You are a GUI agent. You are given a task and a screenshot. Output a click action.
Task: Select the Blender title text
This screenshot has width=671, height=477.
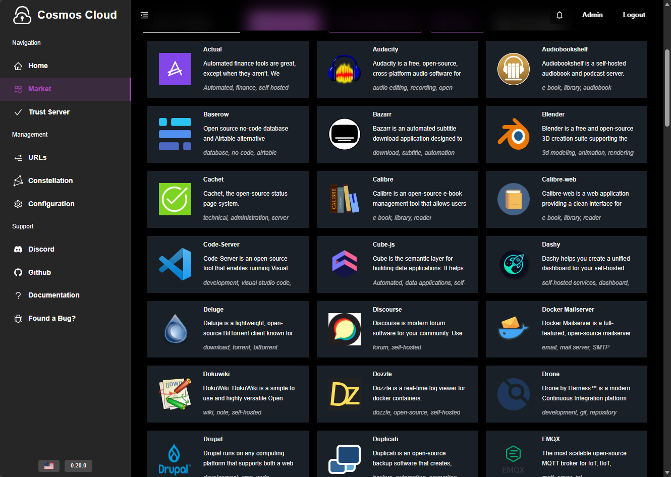tap(553, 114)
